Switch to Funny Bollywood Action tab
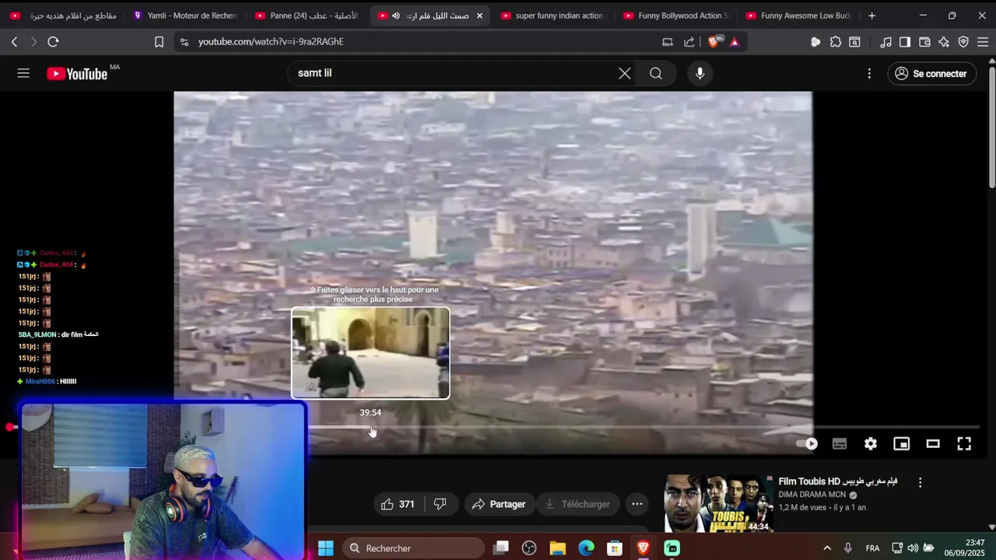 (675, 16)
